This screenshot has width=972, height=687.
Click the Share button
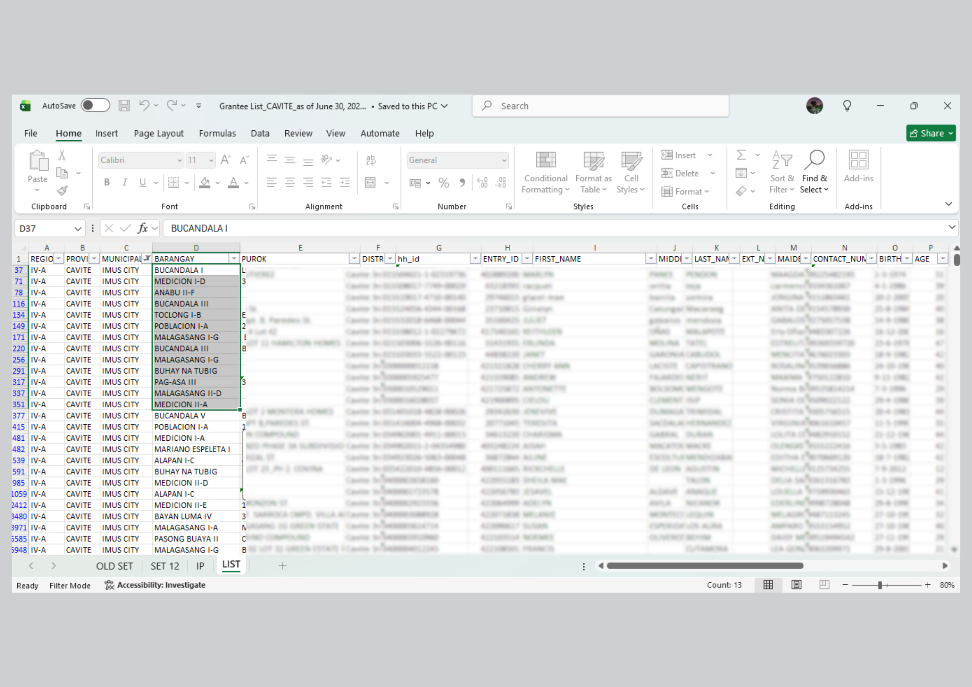point(931,133)
